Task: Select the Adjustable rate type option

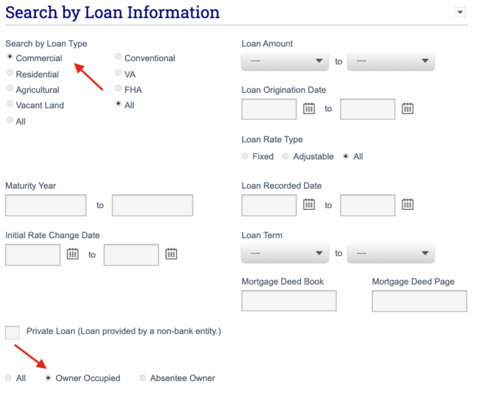Action: click(x=285, y=156)
